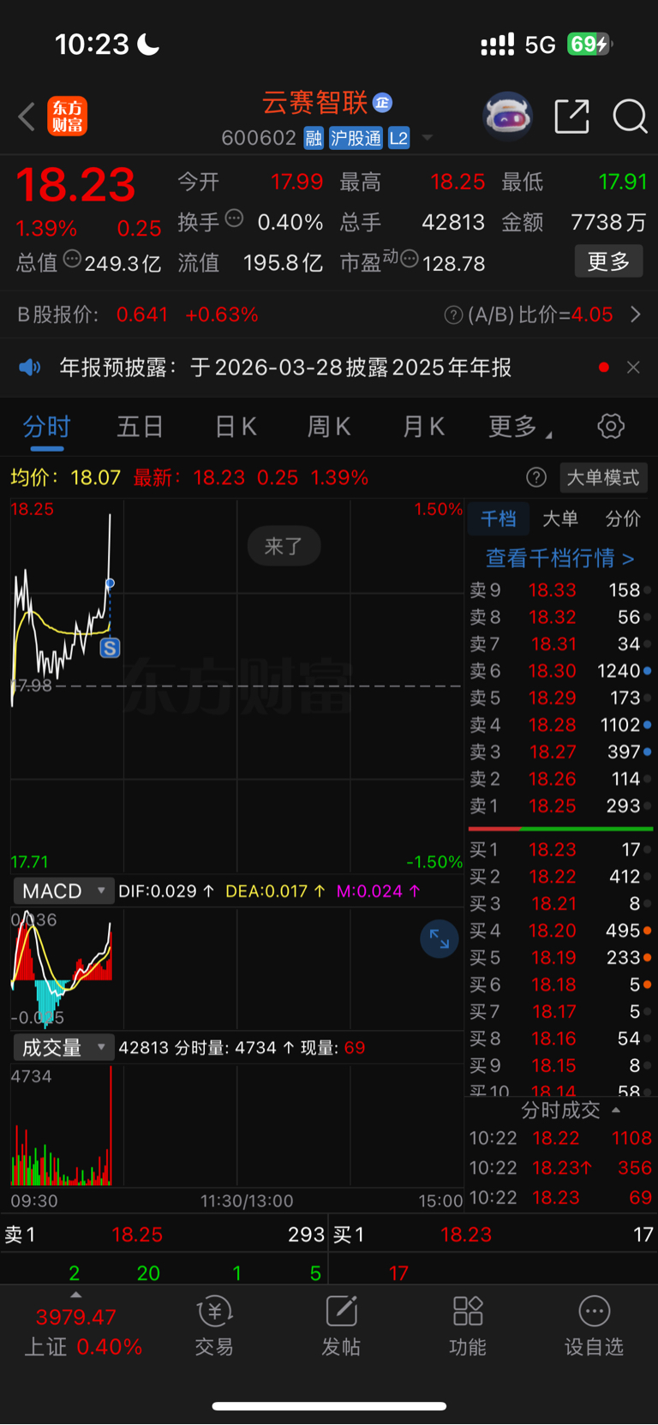Expand B股报价 row chevron

pos(636,315)
